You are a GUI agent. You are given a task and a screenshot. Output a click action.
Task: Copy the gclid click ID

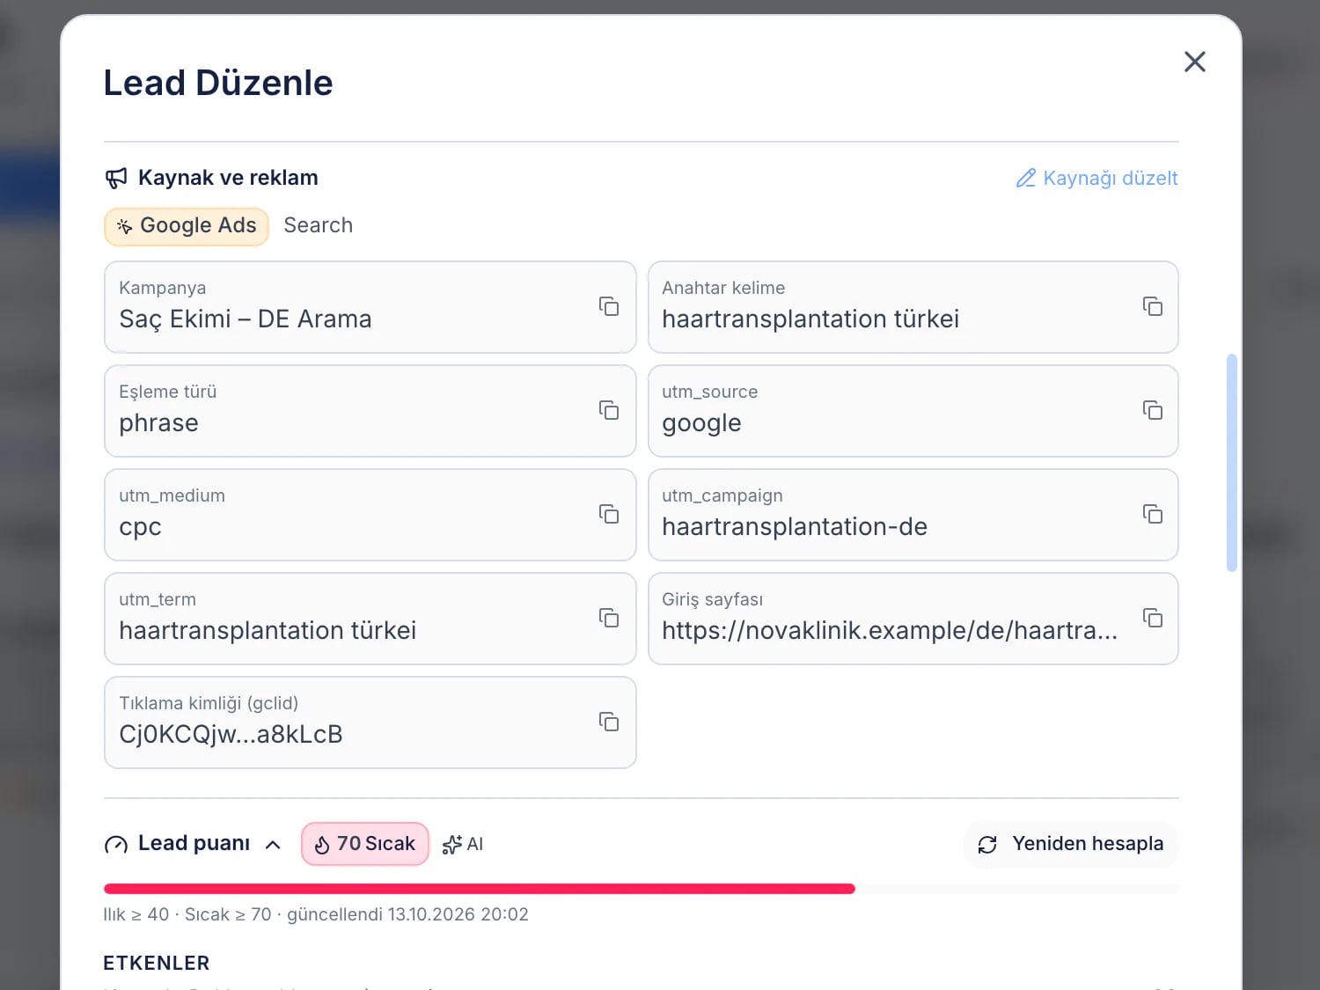[x=609, y=722]
